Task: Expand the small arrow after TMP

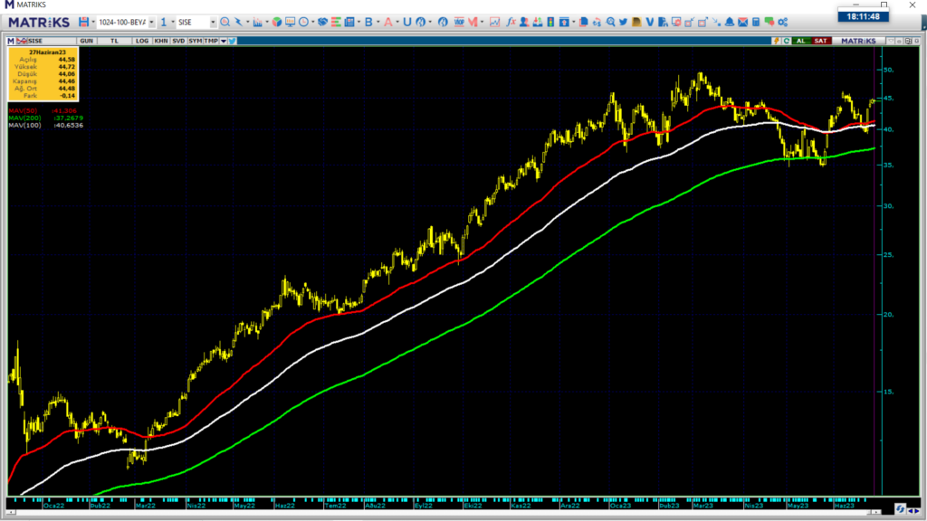Action: pyautogui.click(x=223, y=41)
